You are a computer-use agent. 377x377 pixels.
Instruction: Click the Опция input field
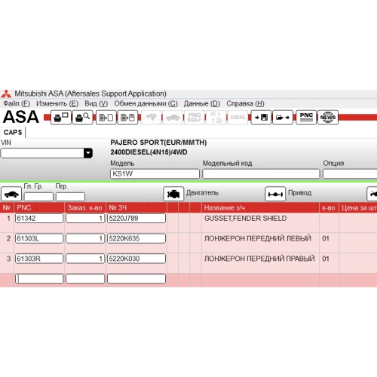350,173
